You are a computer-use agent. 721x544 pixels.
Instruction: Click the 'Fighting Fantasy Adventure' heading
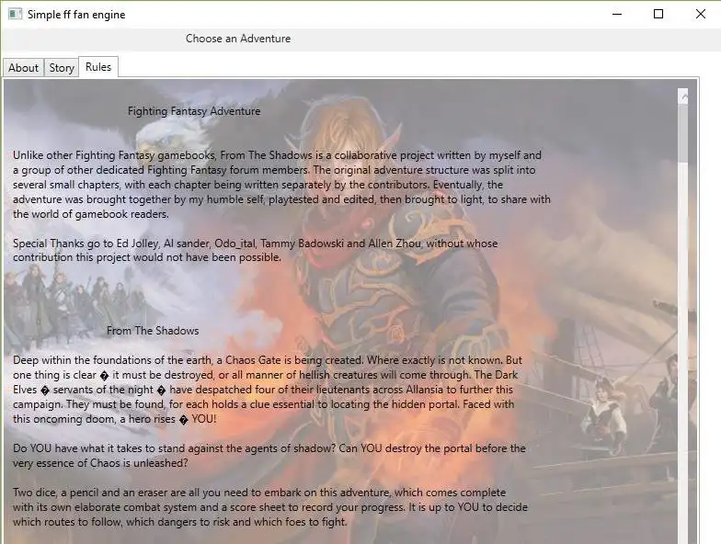[x=194, y=111]
